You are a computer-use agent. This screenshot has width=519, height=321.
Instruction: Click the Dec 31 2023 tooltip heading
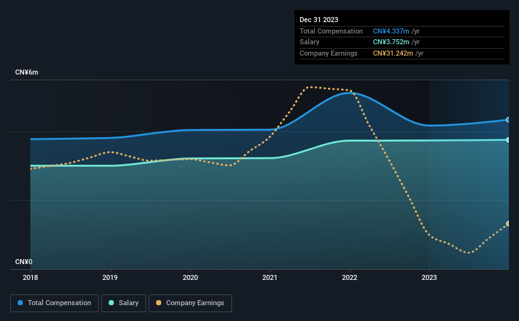click(319, 20)
